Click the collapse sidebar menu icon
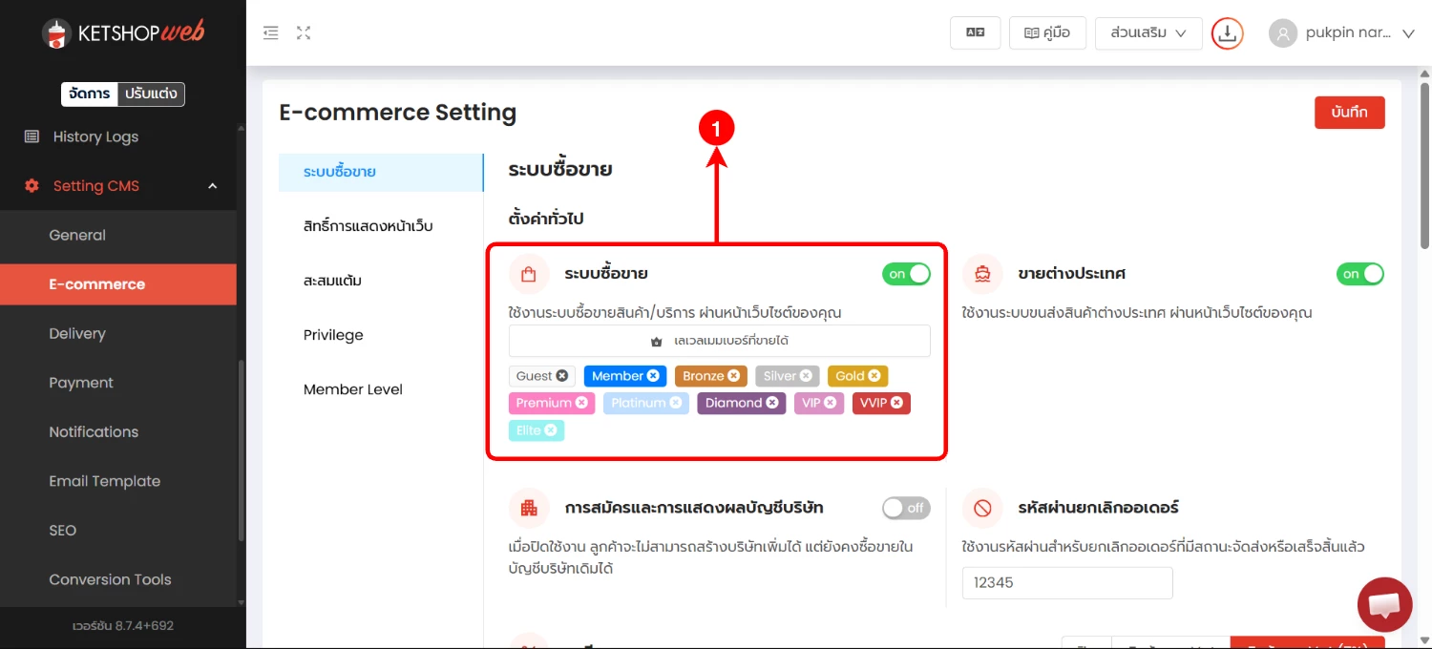1432x649 pixels. tap(271, 33)
